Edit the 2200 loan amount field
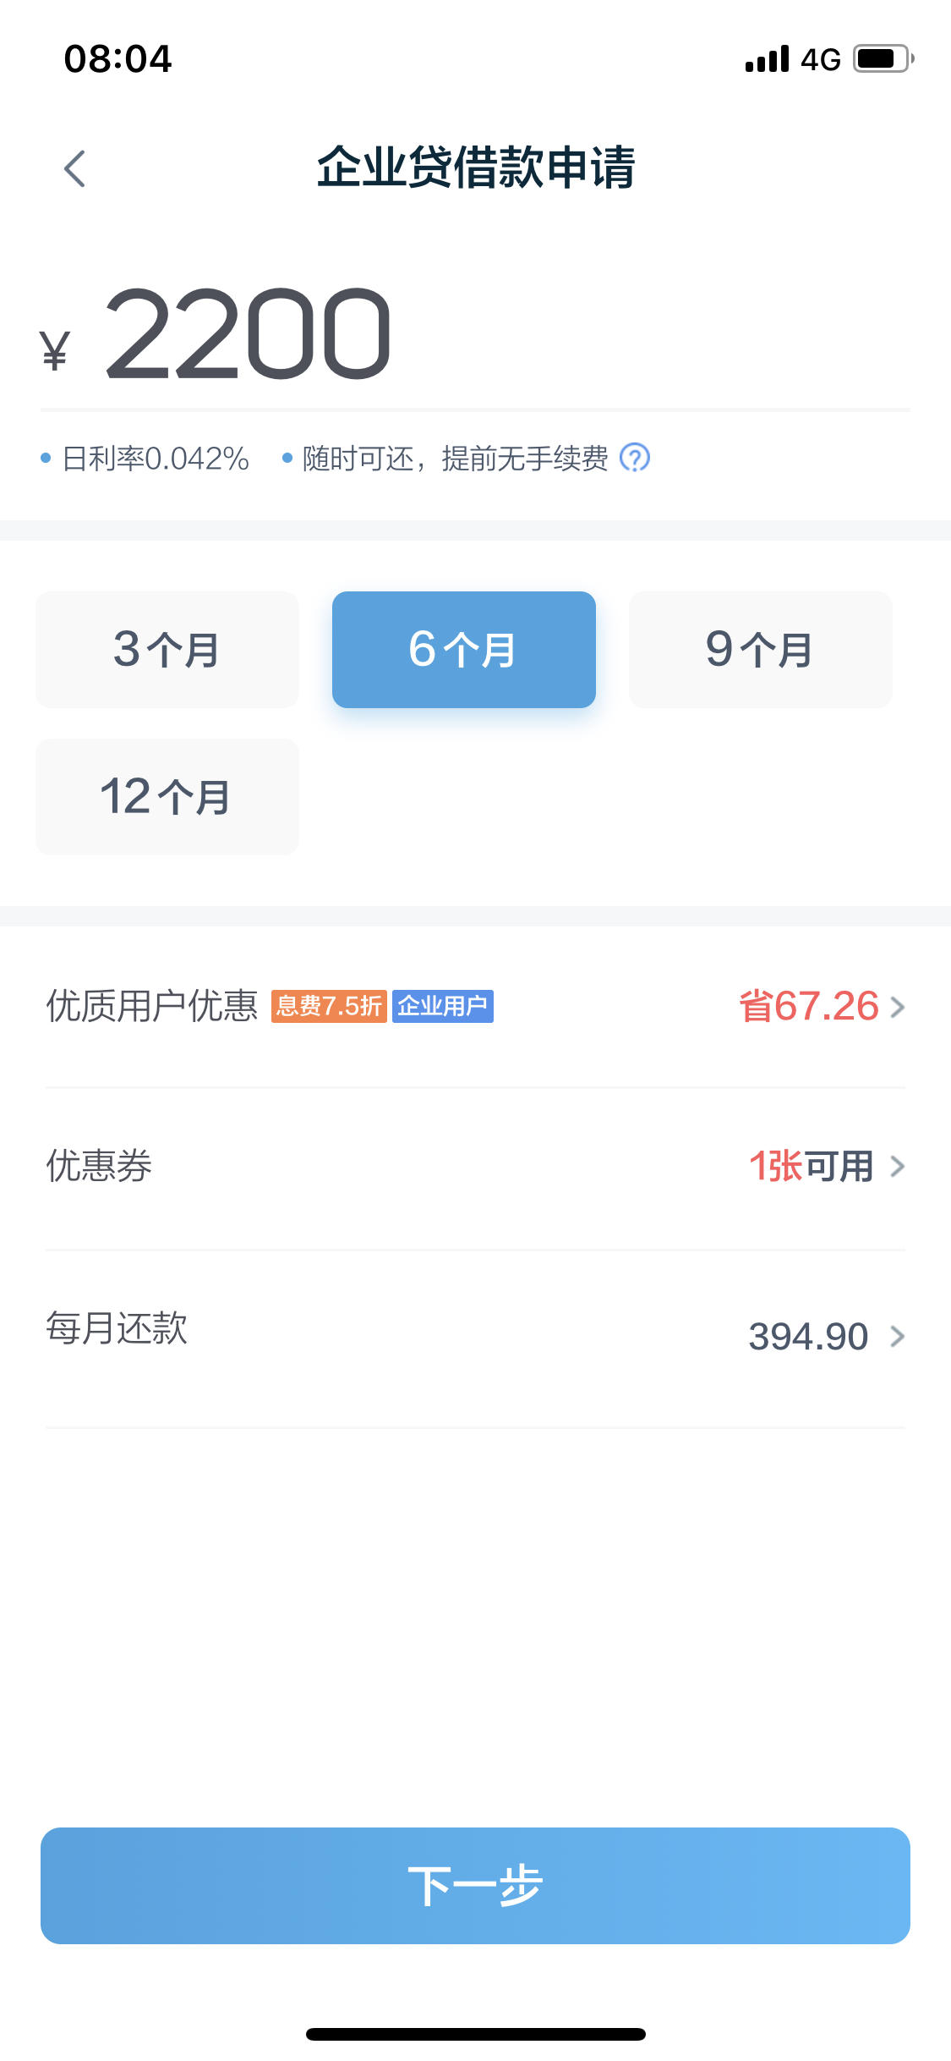 coord(475,336)
